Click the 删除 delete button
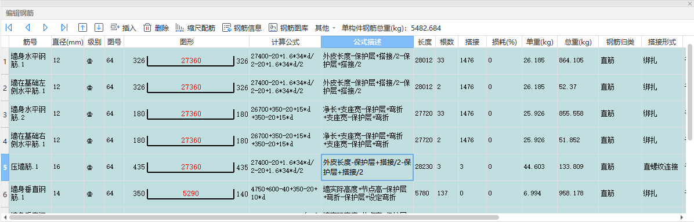The image size is (694, 222). (156, 28)
